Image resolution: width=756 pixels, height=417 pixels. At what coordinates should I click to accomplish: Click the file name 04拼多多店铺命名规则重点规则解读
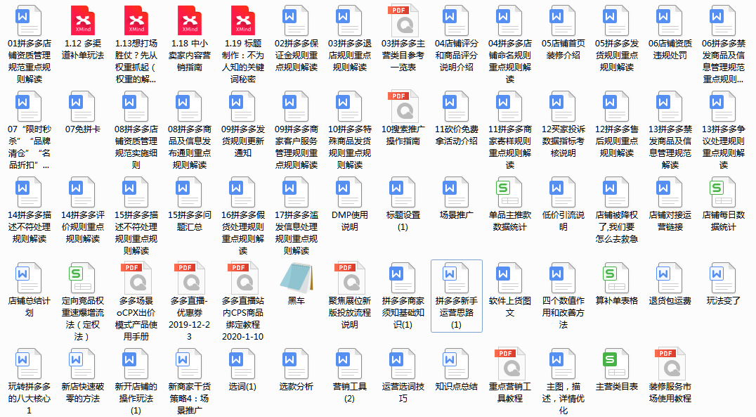click(x=509, y=61)
